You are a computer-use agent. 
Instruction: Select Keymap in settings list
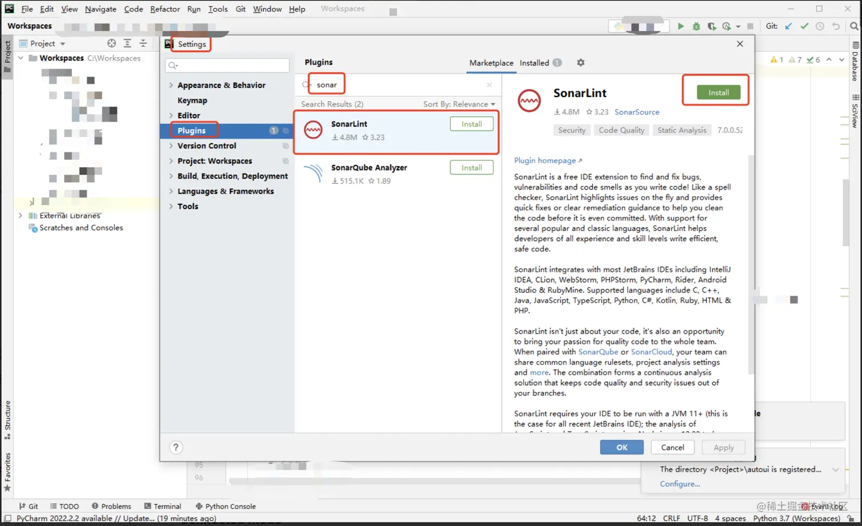click(192, 100)
